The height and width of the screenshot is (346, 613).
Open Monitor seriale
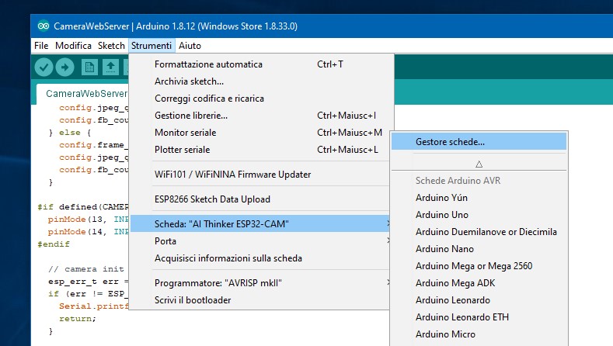pos(259,133)
